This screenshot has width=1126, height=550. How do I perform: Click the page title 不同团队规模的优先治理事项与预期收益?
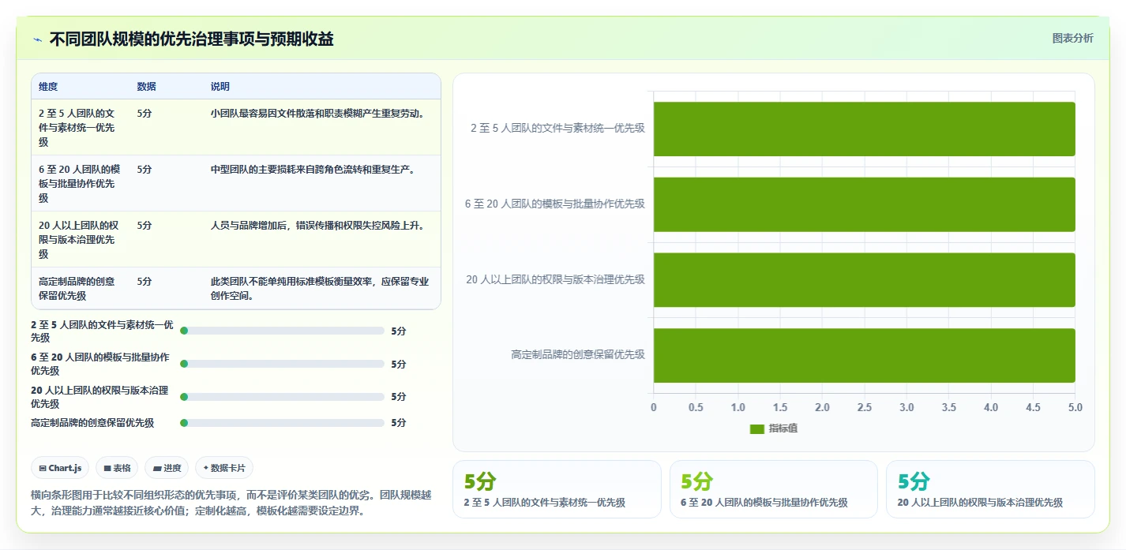click(x=191, y=39)
